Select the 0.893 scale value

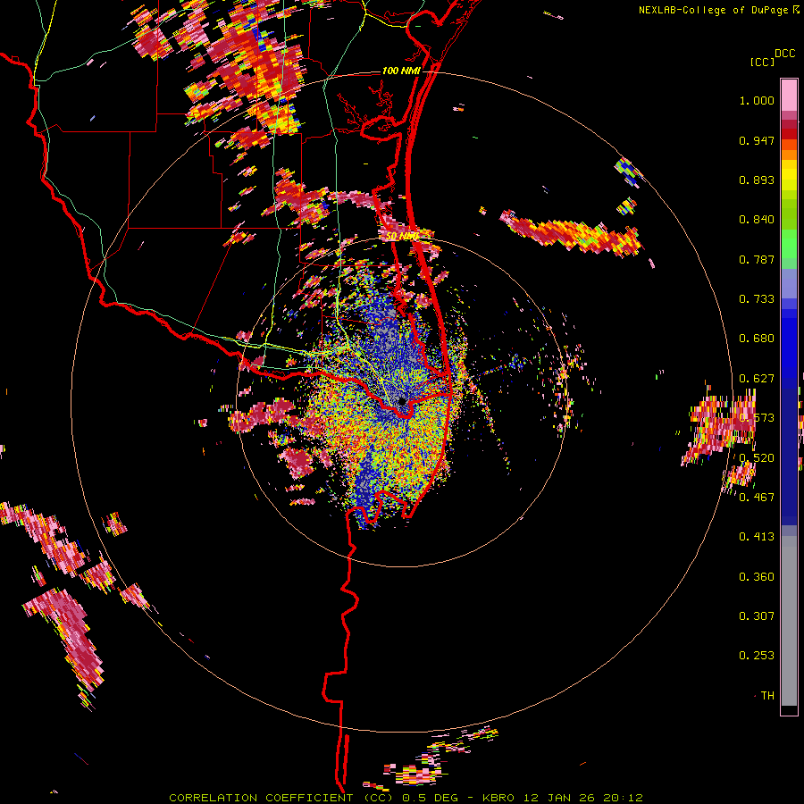coord(757,180)
